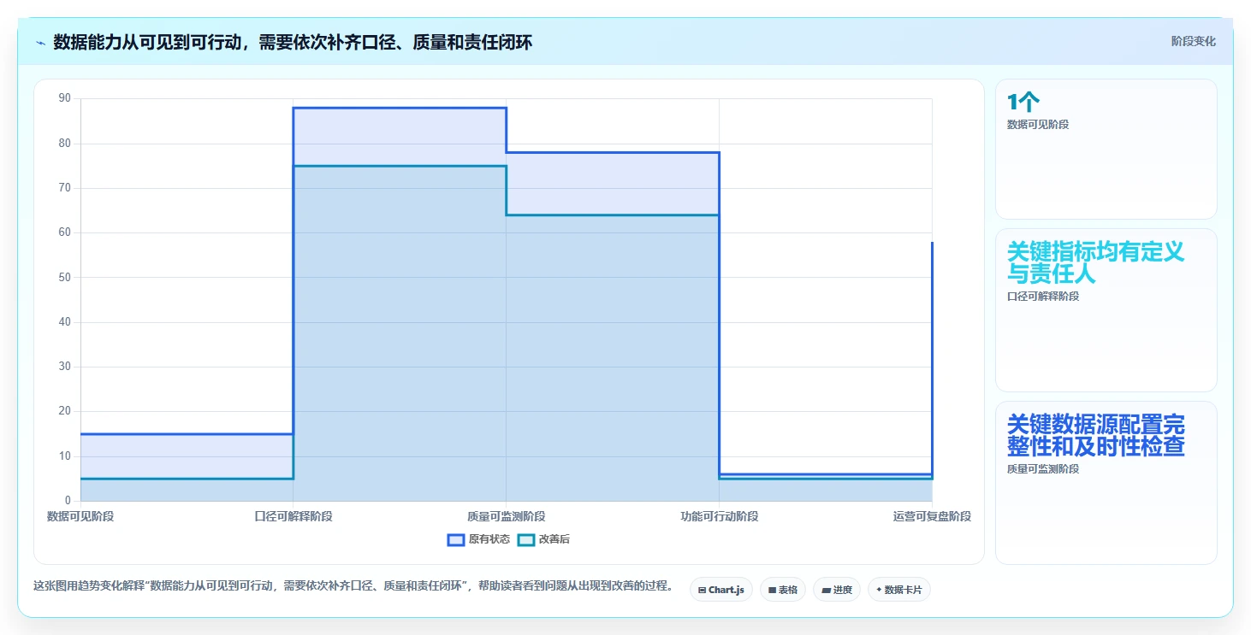1251x635 pixels.
Task: Click the 阶段变化 label in the header
Action: (1193, 42)
